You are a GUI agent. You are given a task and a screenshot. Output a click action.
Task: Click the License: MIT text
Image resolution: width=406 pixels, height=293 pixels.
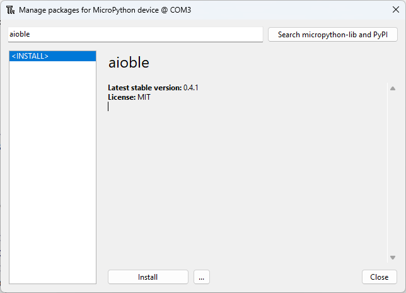[x=129, y=97]
